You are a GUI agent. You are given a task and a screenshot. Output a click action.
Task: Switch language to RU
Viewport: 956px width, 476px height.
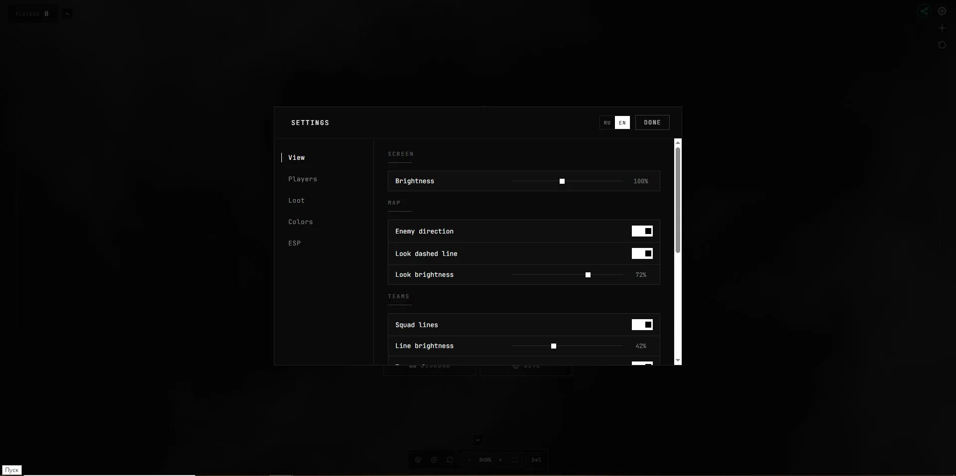tap(607, 122)
